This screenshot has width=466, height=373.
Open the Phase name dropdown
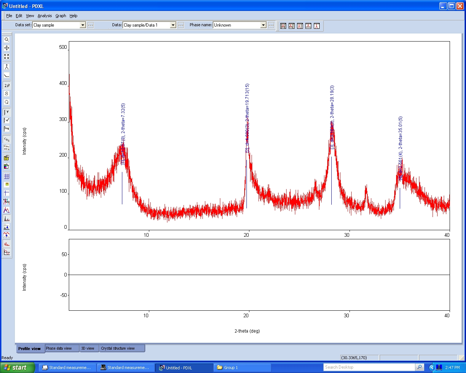(x=263, y=25)
